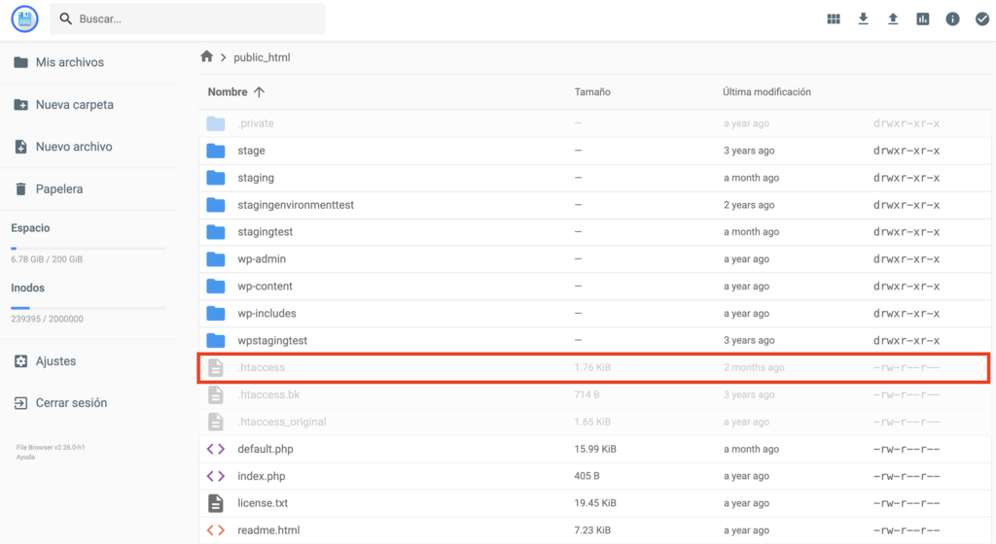Click the Buscar search field
The image size is (996, 544).
tap(195, 18)
